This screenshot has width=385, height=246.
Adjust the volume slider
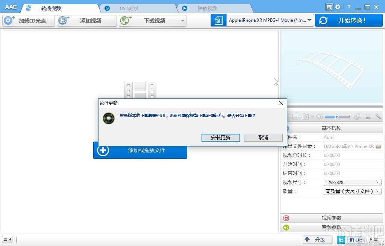pos(337,116)
